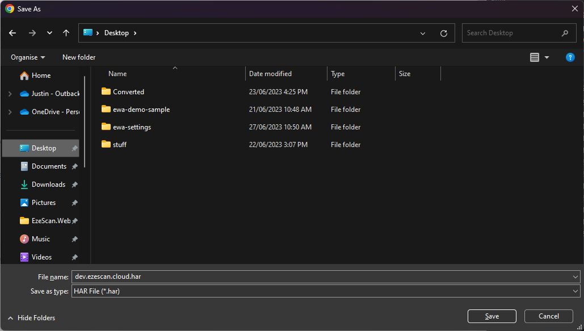Expand the Justin - Outback tree node
This screenshot has height=331, width=584.
coord(10,94)
